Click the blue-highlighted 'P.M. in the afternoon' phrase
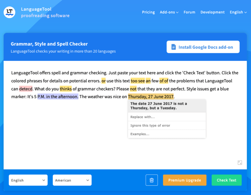This screenshot has width=251, height=195. click(58, 97)
